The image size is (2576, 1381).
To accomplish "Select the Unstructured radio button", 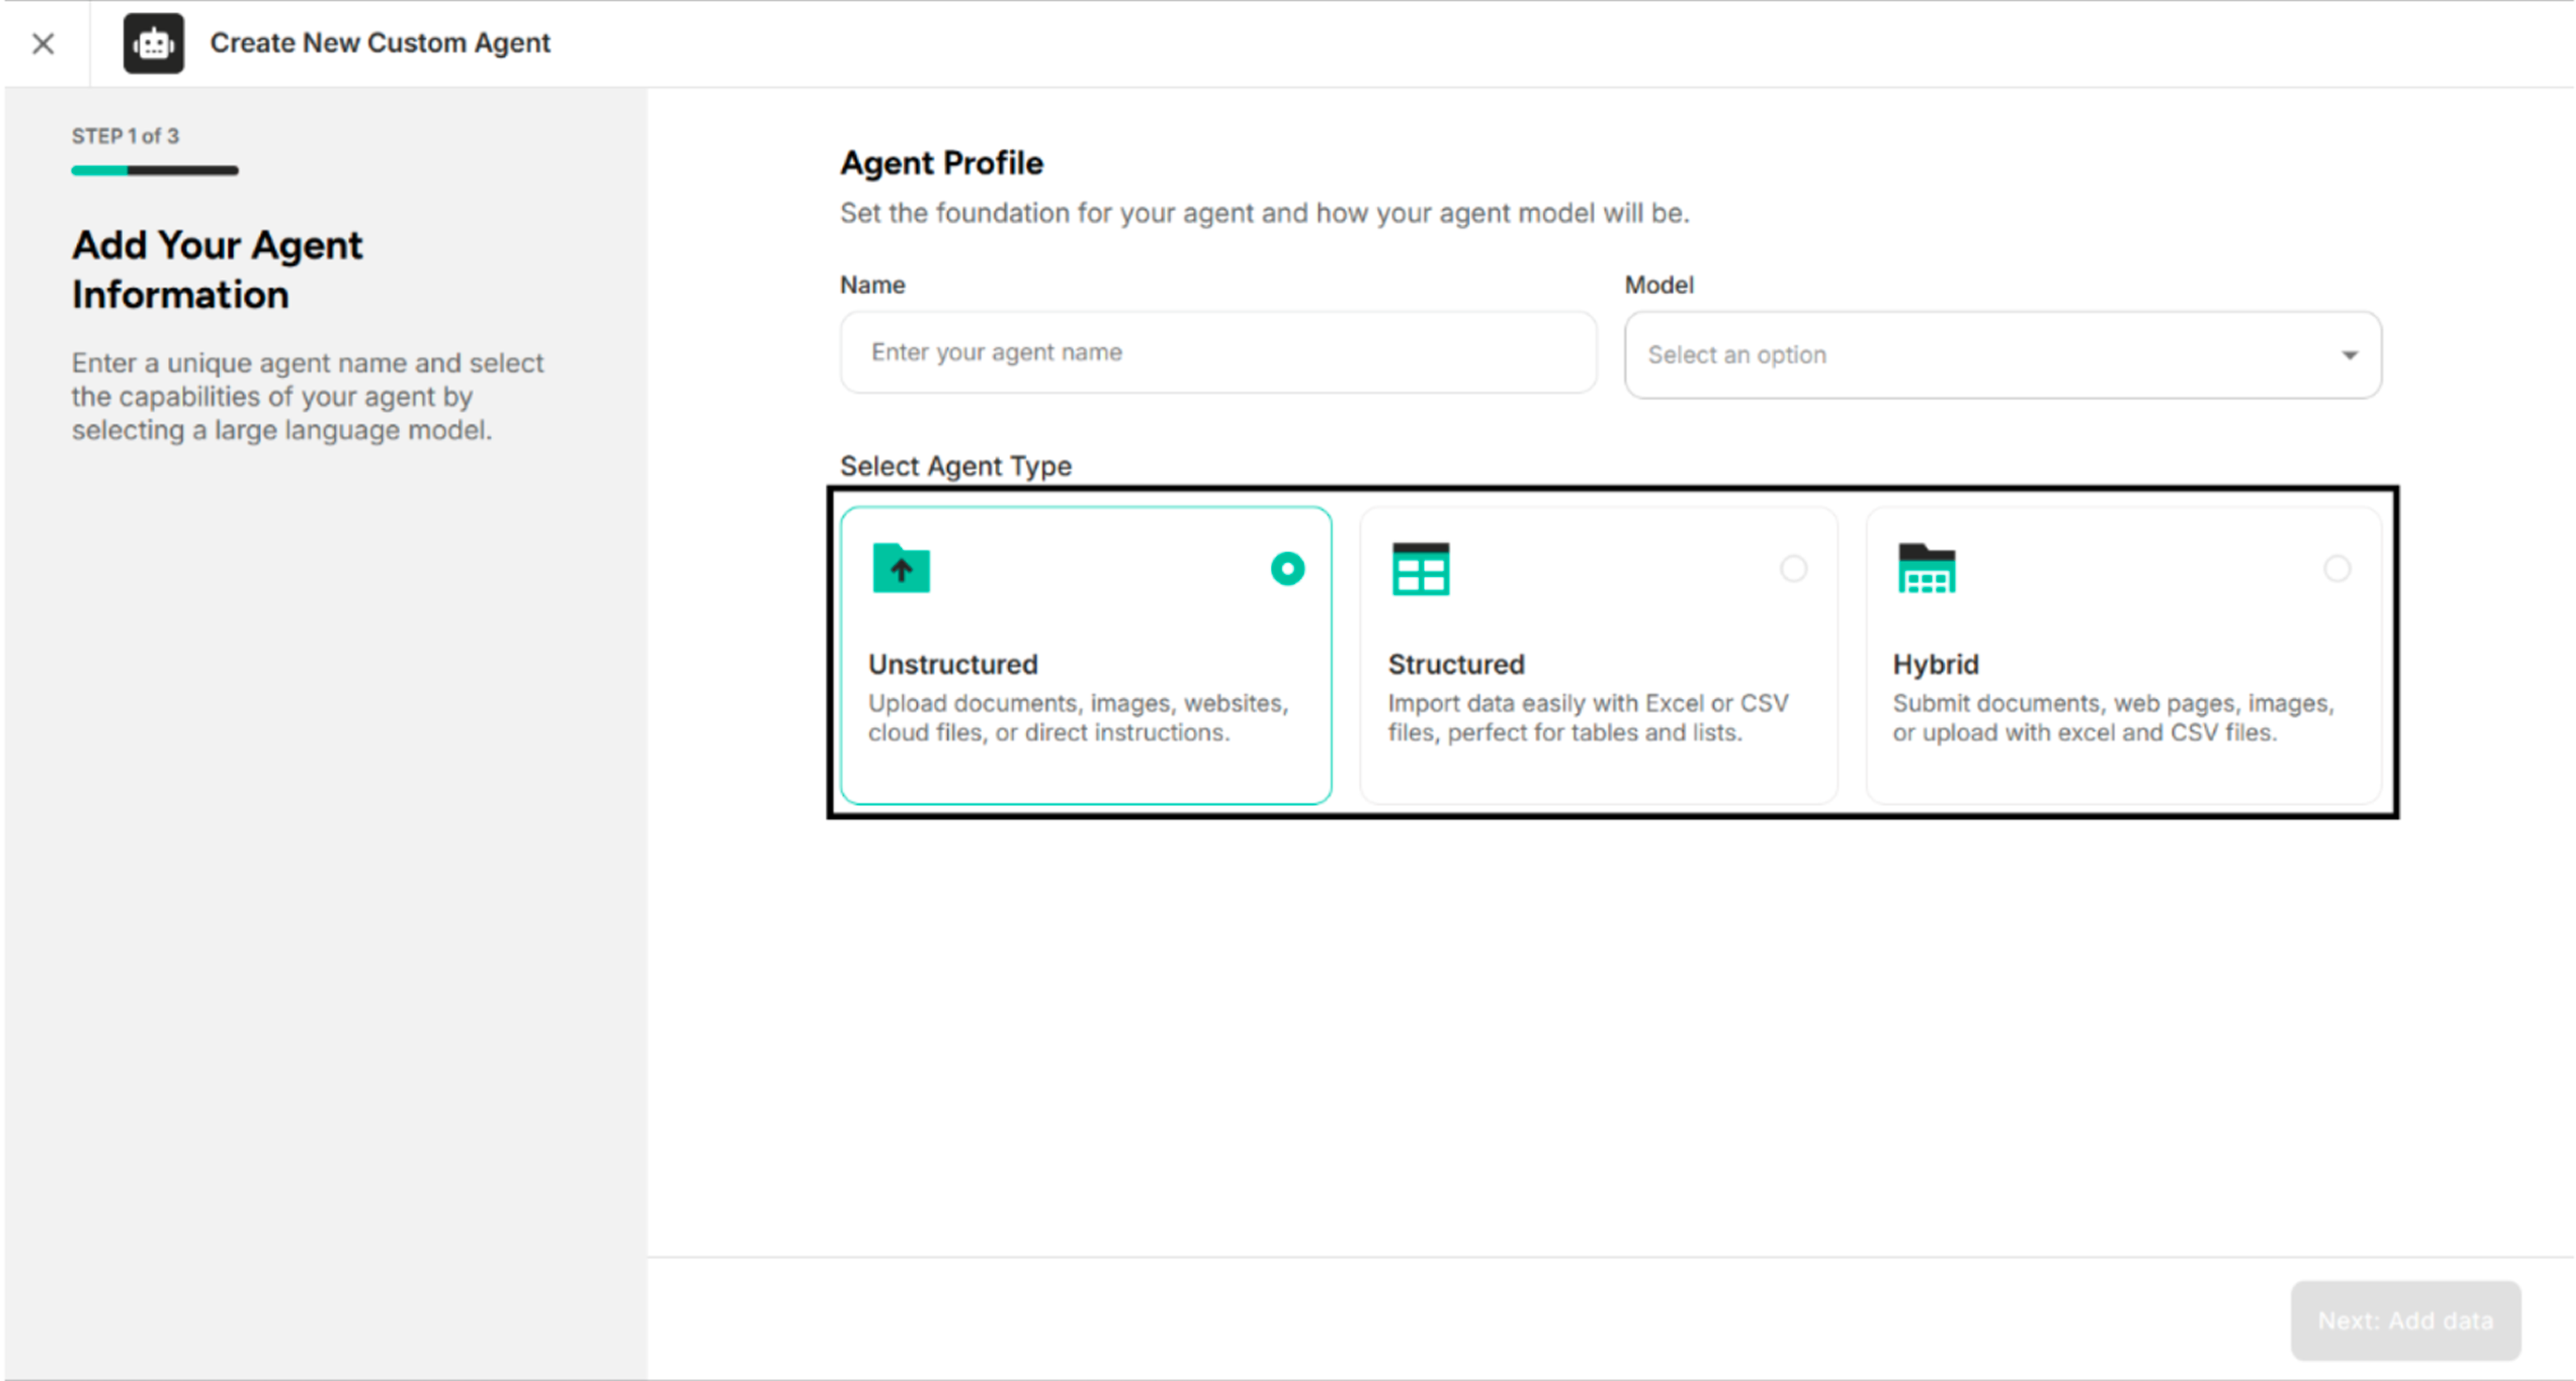I will coord(1287,569).
